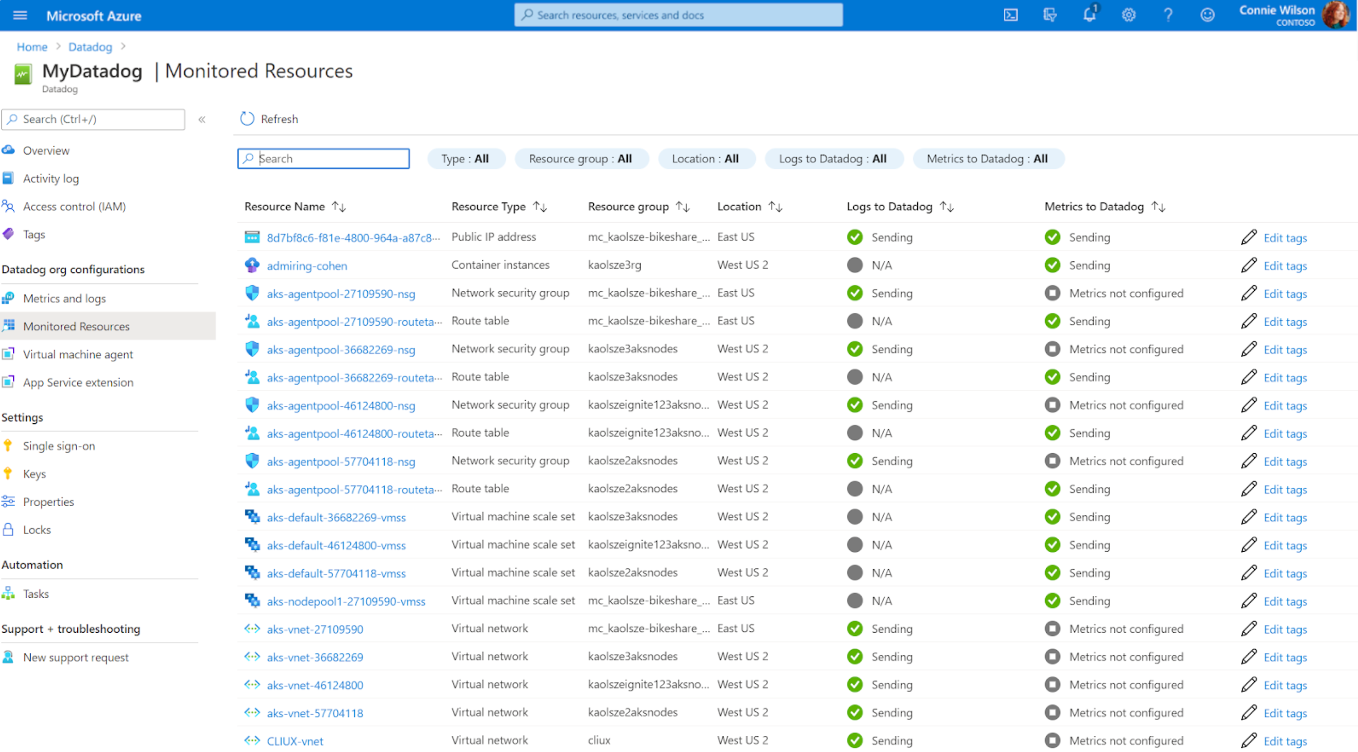1358x752 pixels.
Task: Select Metrics and logs in the sidebar
Action: (x=64, y=298)
